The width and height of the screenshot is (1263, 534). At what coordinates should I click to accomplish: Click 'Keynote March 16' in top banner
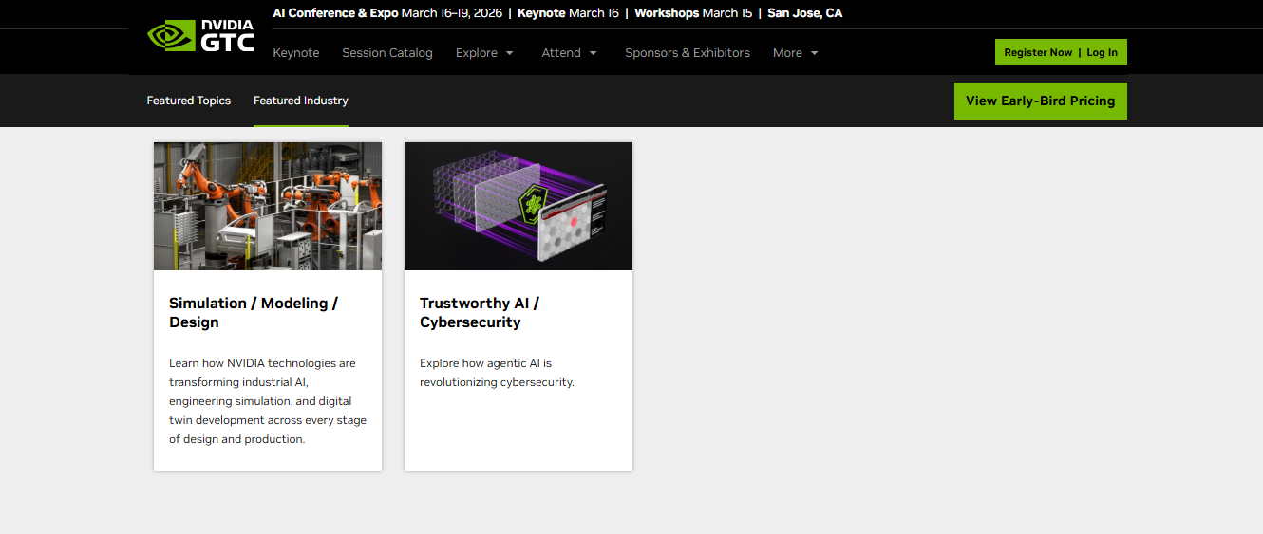[568, 13]
